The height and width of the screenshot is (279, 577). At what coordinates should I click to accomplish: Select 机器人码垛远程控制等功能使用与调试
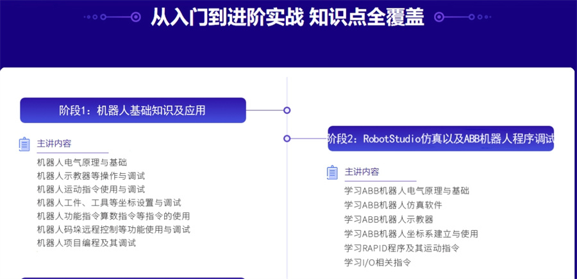[x=113, y=230]
